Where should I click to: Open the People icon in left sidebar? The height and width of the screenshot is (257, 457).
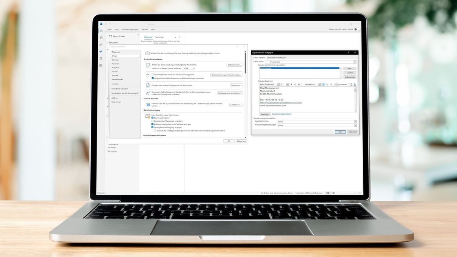[101, 45]
